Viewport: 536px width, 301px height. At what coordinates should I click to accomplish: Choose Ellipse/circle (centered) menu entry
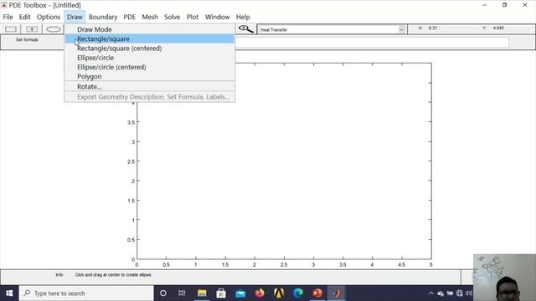(150, 67)
